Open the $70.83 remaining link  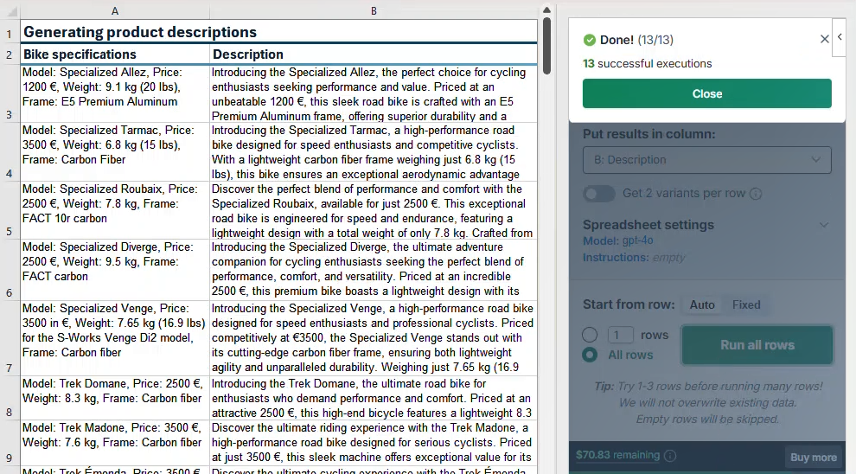point(617,455)
